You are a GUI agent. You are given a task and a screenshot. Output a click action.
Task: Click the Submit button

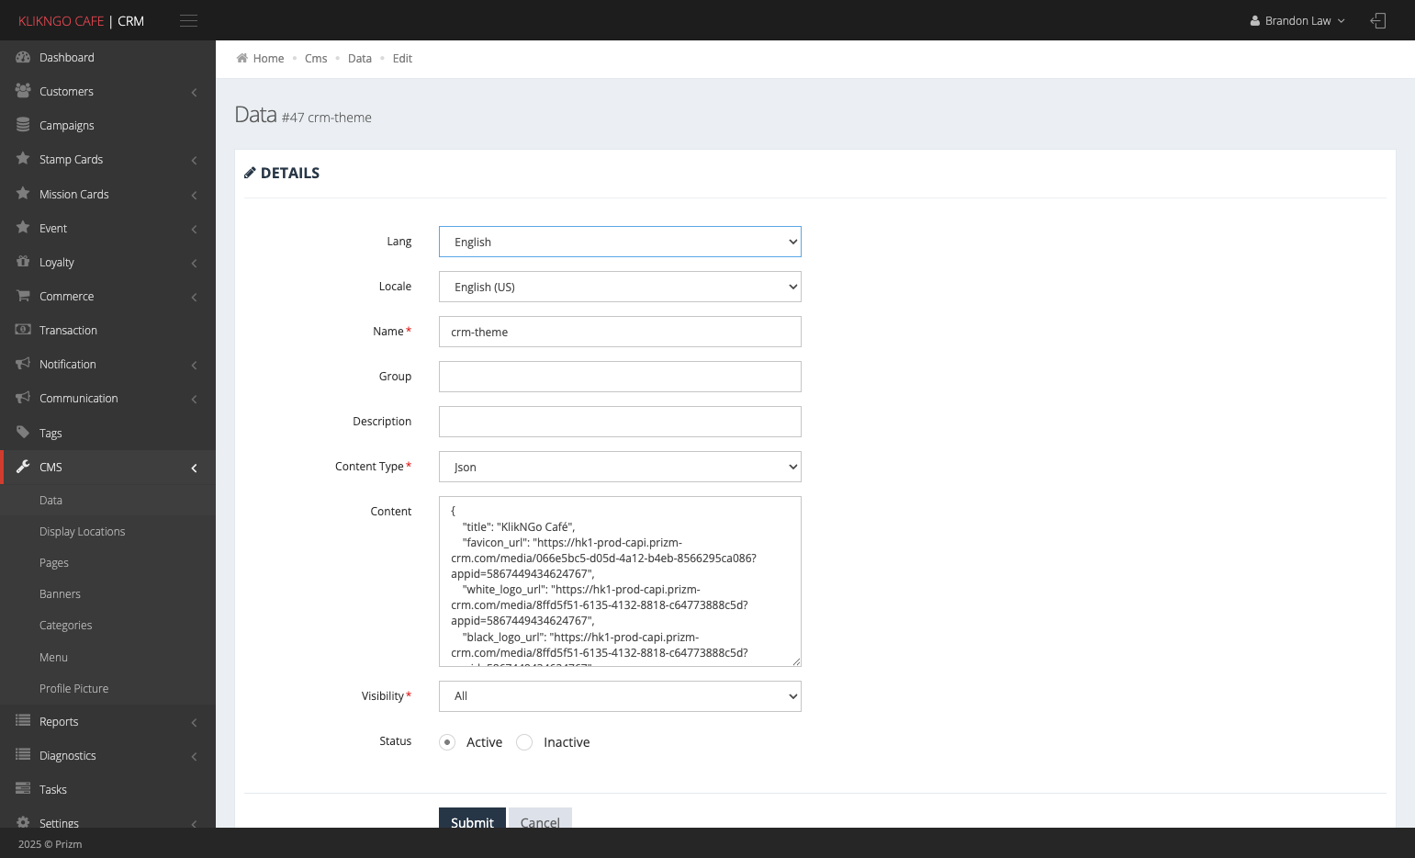(472, 818)
